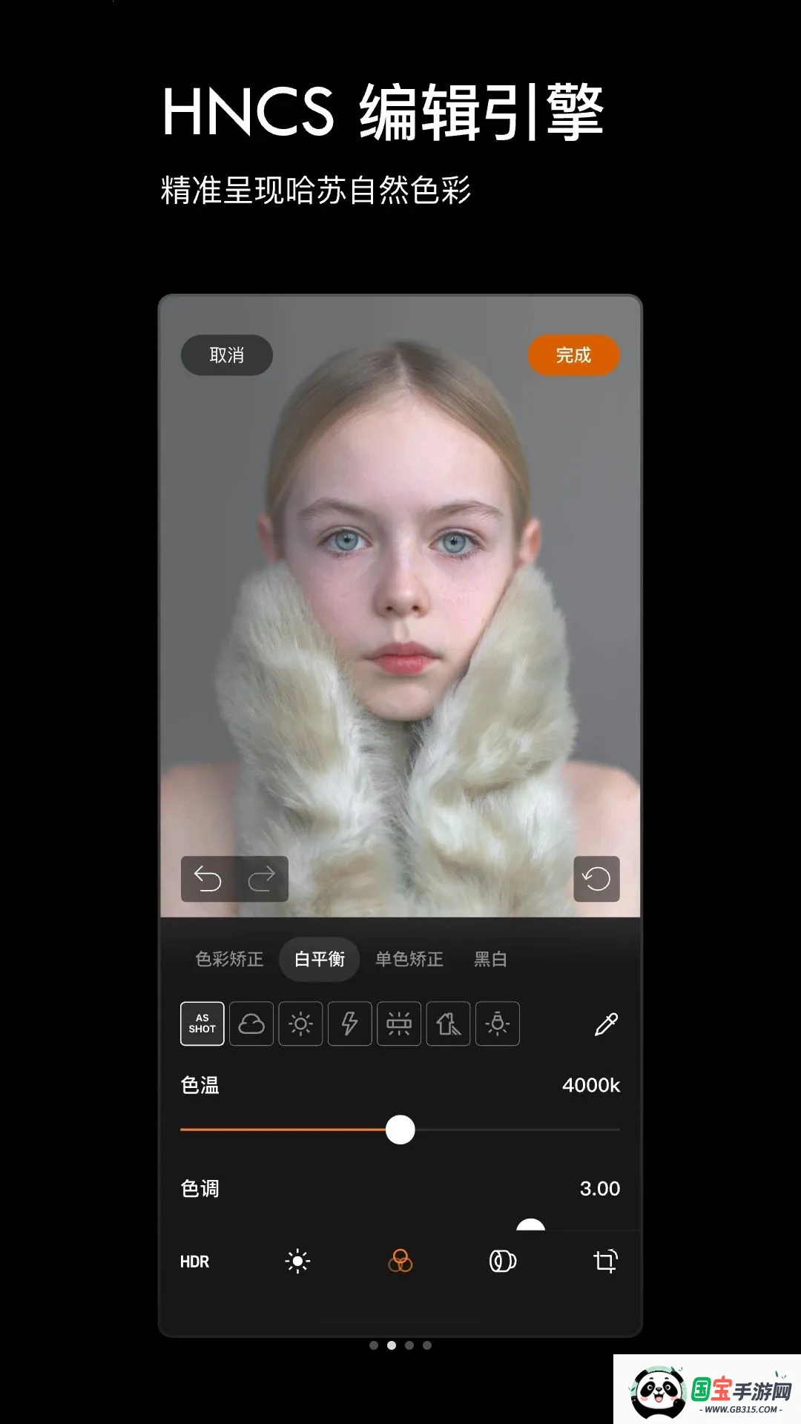This screenshot has width=801, height=1424.
Task: Choose the shade house white balance preset
Action: (x=448, y=1023)
